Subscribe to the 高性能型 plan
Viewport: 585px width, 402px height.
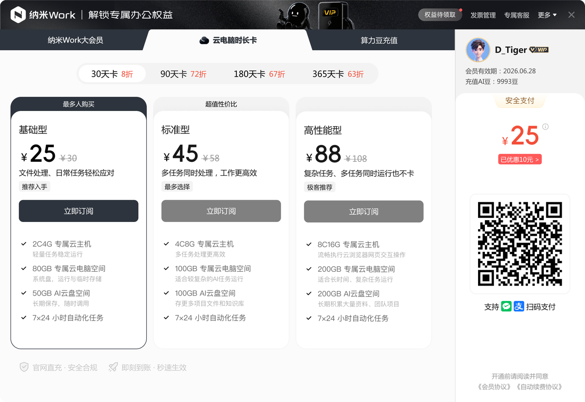(364, 212)
